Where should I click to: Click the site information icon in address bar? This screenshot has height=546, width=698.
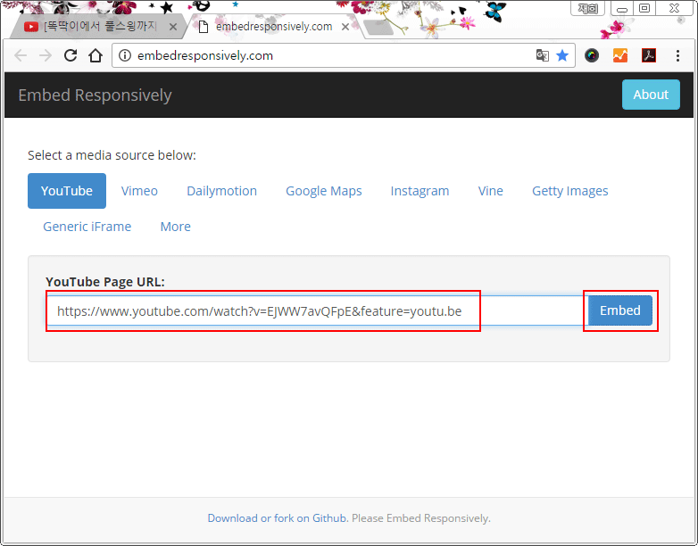click(x=125, y=55)
